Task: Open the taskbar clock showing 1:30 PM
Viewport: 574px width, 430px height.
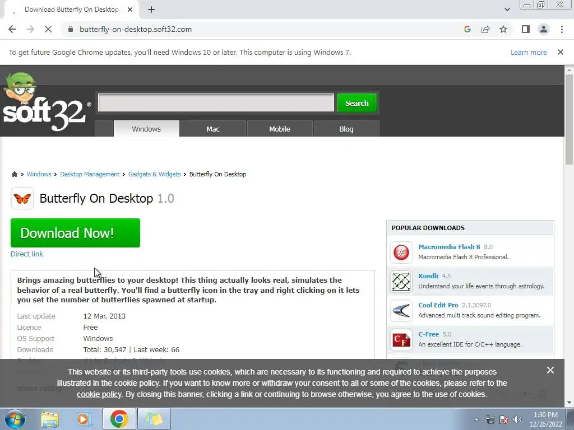Action: [x=545, y=419]
